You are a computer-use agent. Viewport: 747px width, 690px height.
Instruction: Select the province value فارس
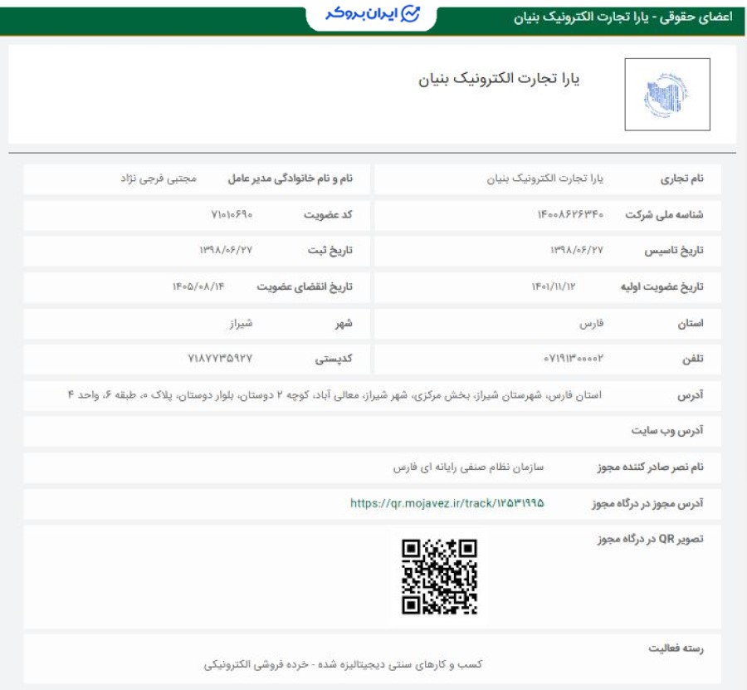591,324
